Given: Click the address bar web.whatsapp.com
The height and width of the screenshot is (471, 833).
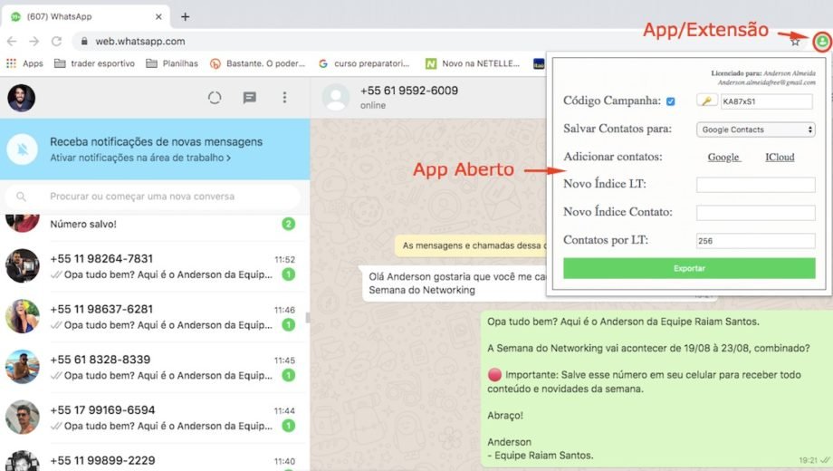Looking at the screenshot, I should [x=140, y=41].
